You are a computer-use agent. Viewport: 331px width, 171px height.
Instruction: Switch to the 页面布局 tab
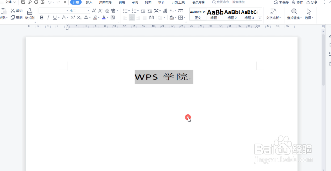[105, 2]
